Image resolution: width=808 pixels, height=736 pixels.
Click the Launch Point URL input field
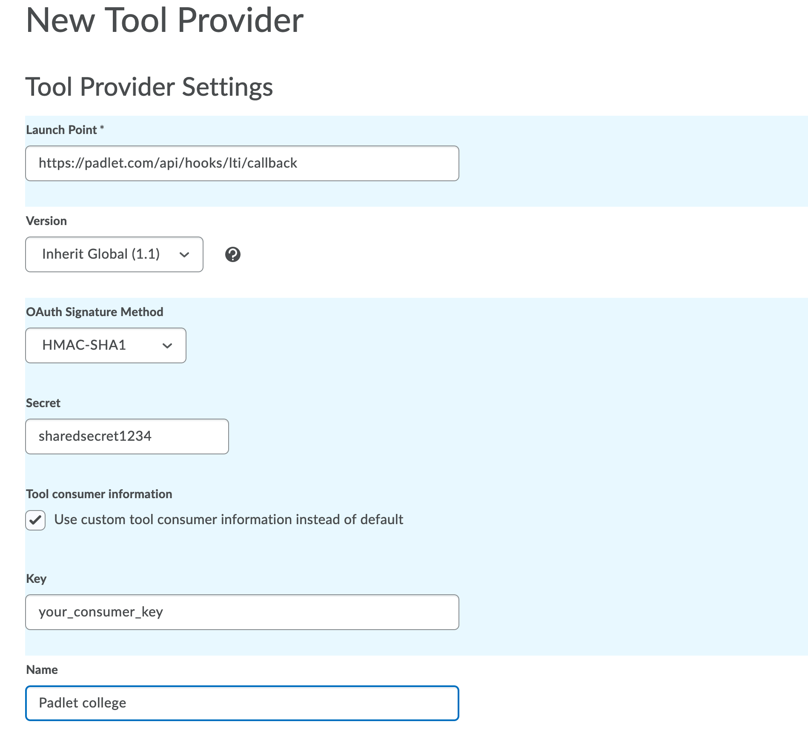pyautogui.click(x=242, y=163)
